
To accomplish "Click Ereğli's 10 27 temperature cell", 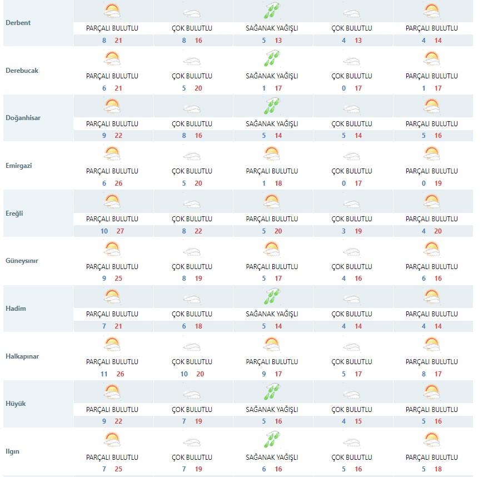I will tap(113, 231).
